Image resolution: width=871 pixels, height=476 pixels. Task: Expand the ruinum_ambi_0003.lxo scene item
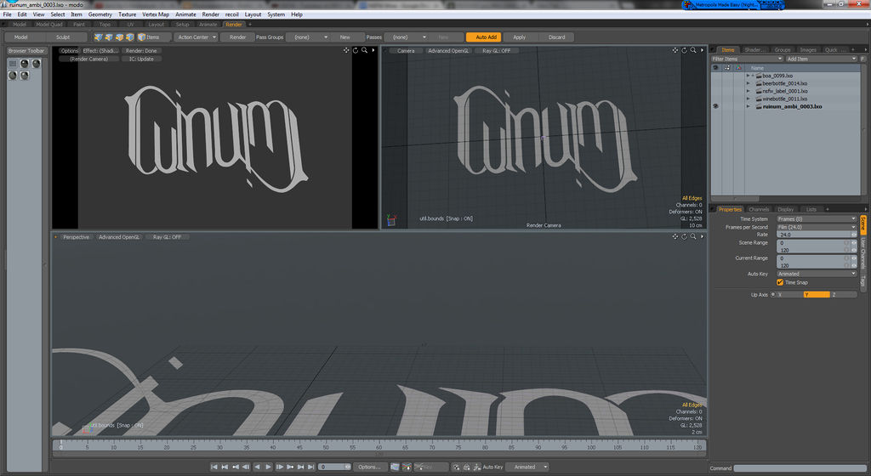tap(749, 106)
